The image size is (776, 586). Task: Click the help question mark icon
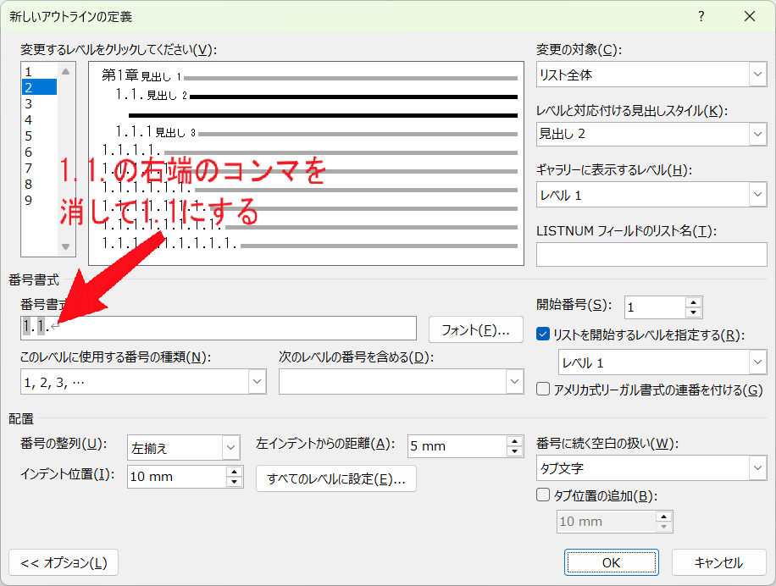pyautogui.click(x=701, y=16)
